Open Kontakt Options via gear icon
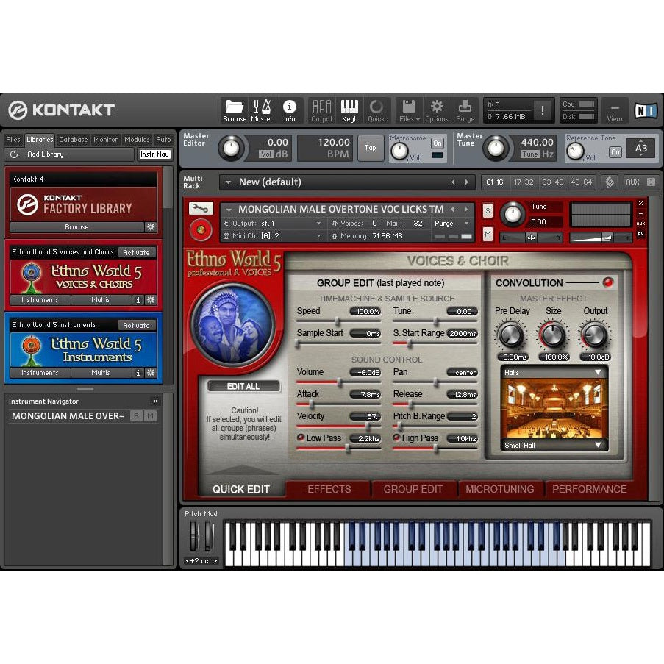664x664 pixels. point(437,108)
